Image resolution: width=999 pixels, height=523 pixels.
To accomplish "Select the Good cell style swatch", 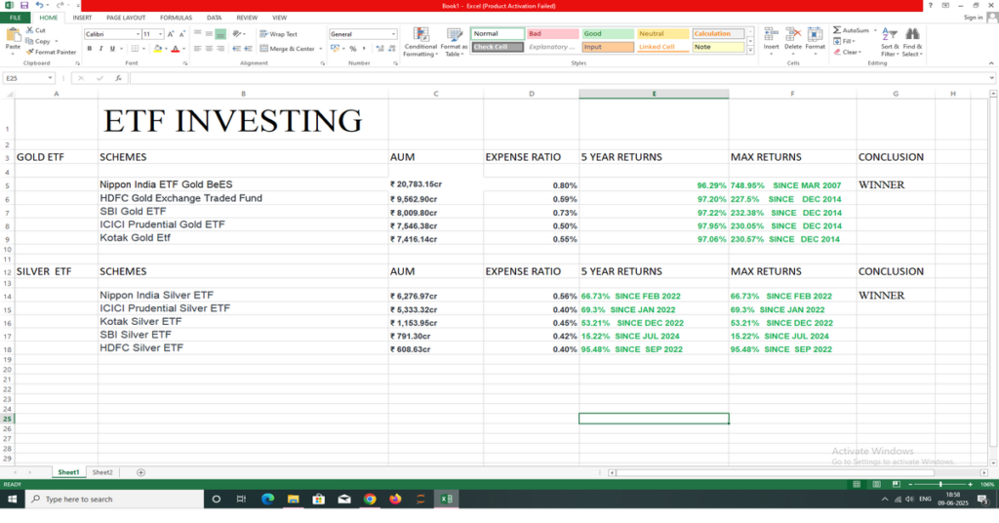I will pos(608,34).
